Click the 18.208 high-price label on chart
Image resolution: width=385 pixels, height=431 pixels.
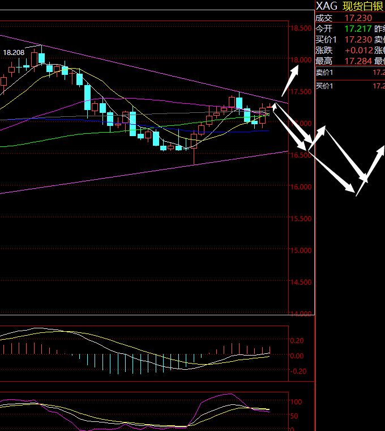point(14,53)
